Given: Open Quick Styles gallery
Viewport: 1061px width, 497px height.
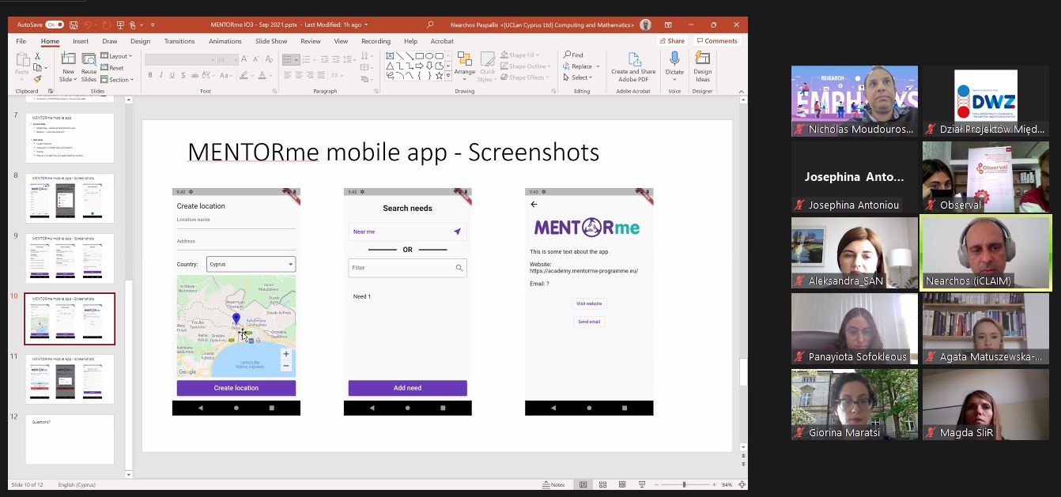Looking at the screenshot, I should [x=487, y=66].
